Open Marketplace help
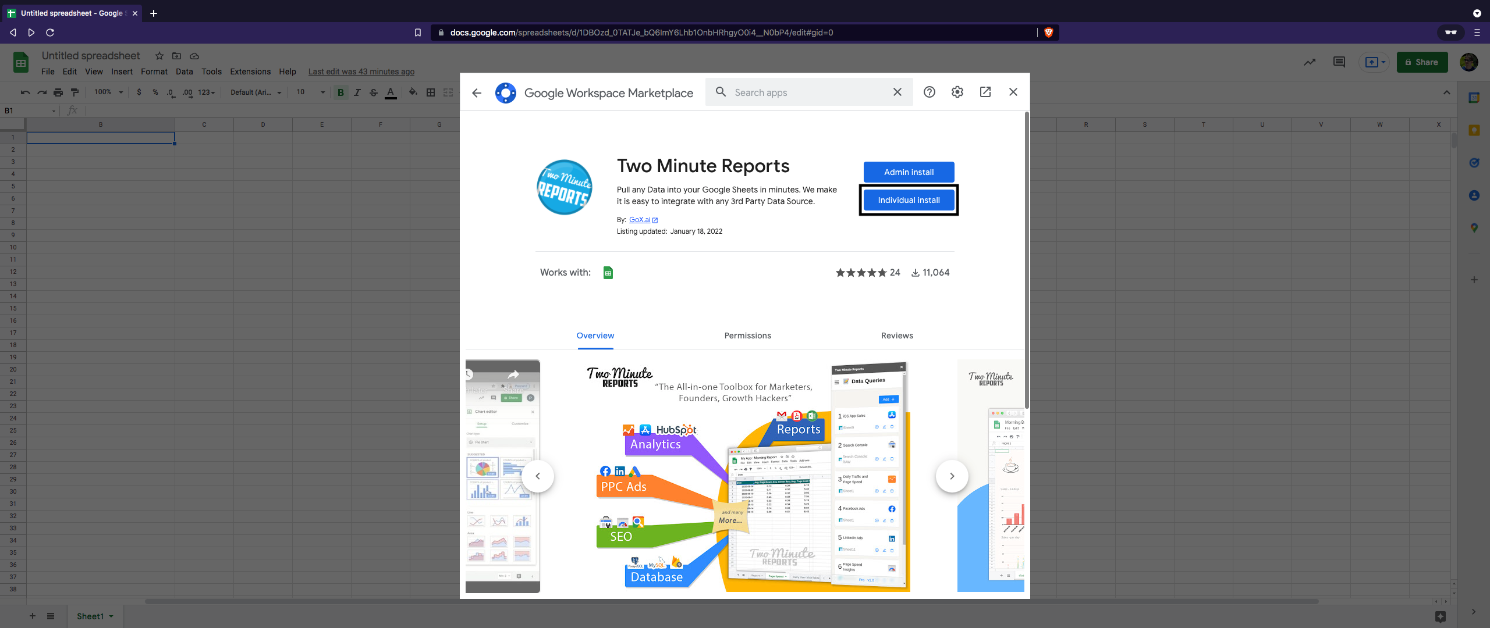The height and width of the screenshot is (628, 1490). pyautogui.click(x=930, y=92)
